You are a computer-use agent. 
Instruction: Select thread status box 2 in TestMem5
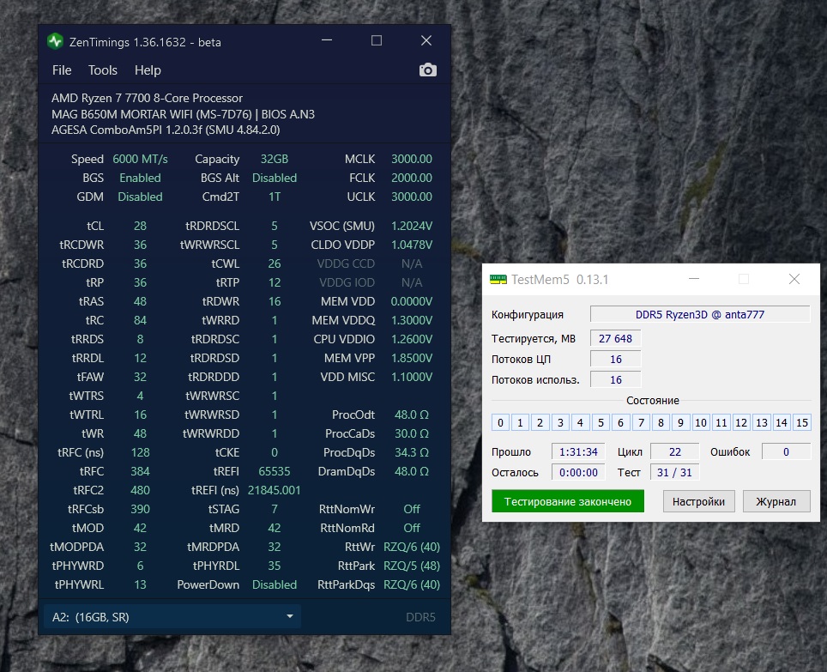coord(540,422)
